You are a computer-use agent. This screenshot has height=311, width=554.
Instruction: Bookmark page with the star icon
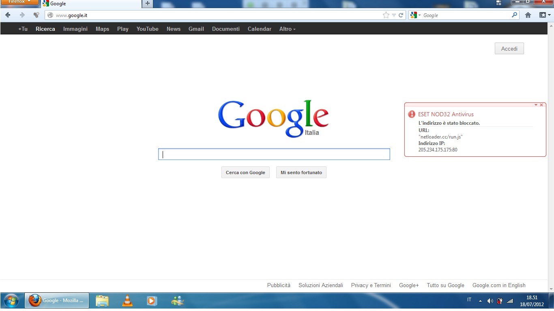386,15
